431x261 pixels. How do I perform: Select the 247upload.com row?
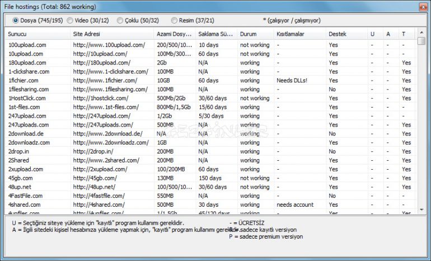click(210, 116)
